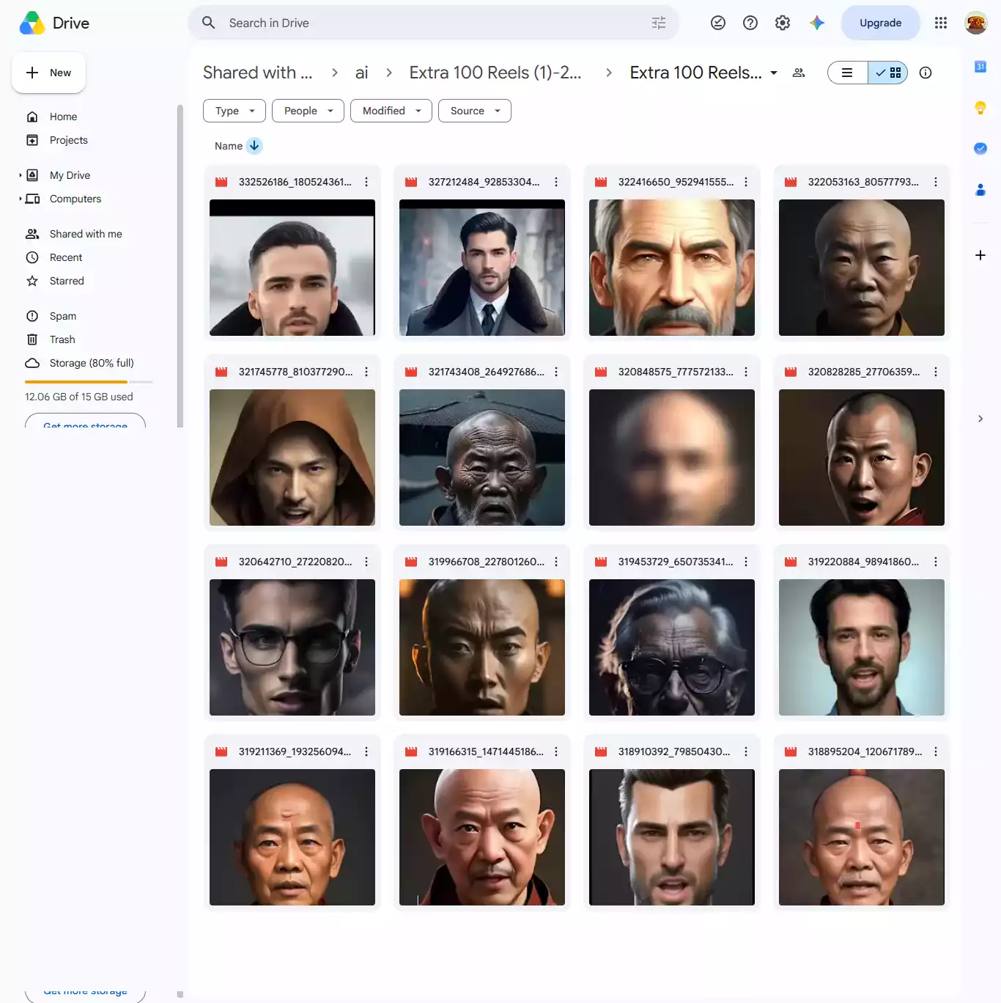Open the Google apps grid
Screen dimensions: 1001x1003
point(941,23)
